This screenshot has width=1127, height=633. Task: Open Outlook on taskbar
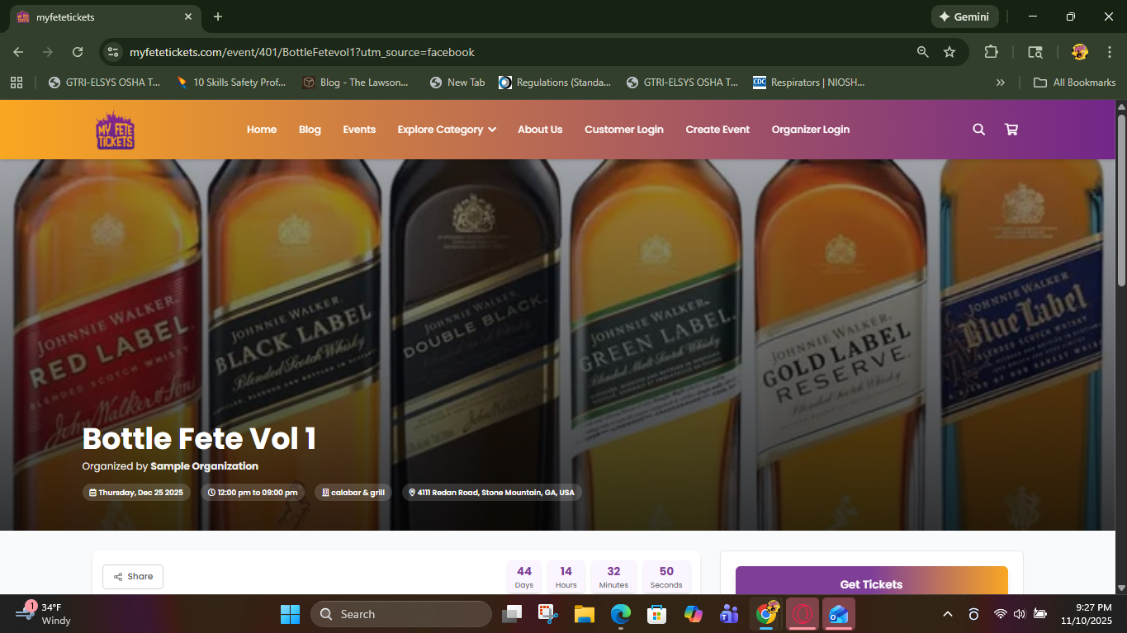(x=839, y=614)
